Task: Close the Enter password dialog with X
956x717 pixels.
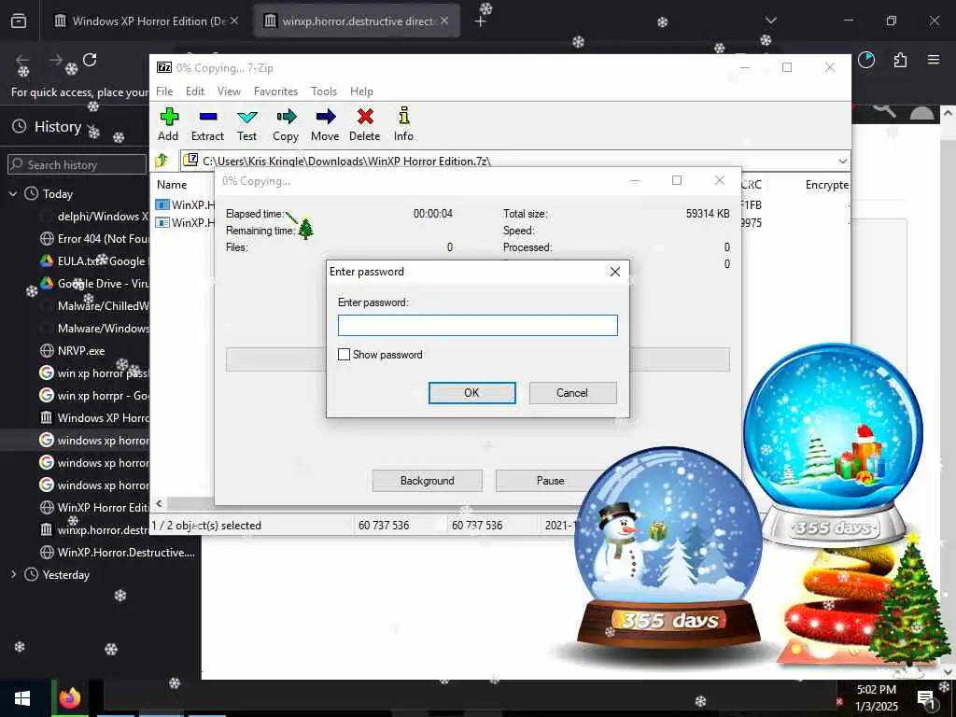Action: pyautogui.click(x=615, y=272)
